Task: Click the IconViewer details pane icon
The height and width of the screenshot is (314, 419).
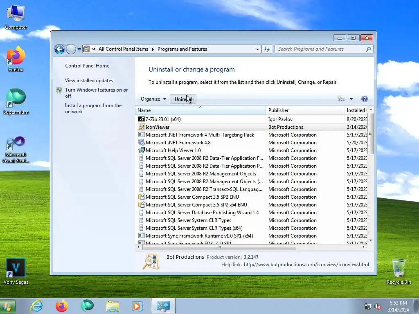Action: (151, 262)
